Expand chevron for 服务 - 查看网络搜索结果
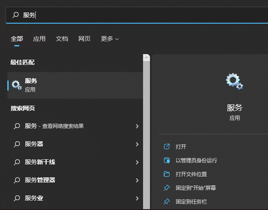The width and height of the screenshot is (268, 210). pyautogui.click(x=137, y=126)
